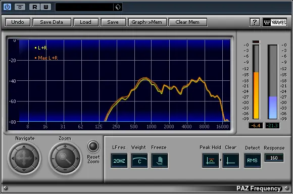
Task: Click the clip indicator above left meter
Action: tap(256, 41)
